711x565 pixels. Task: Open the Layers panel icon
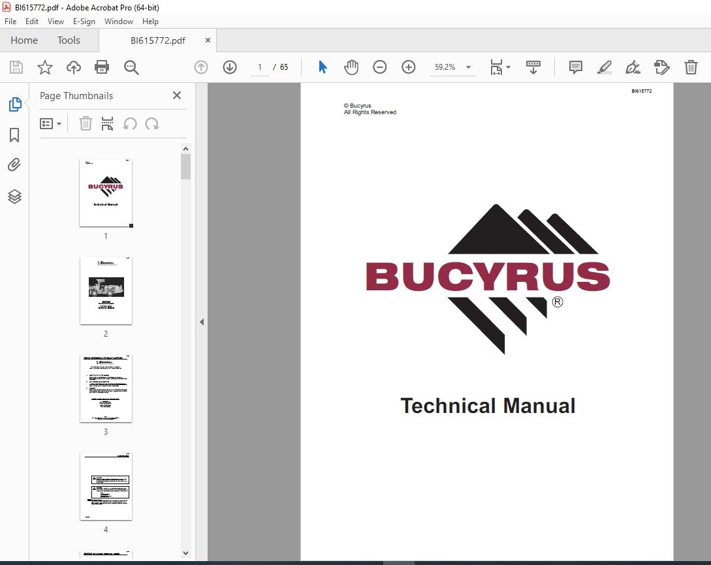pyautogui.click(x=14, y=196)
